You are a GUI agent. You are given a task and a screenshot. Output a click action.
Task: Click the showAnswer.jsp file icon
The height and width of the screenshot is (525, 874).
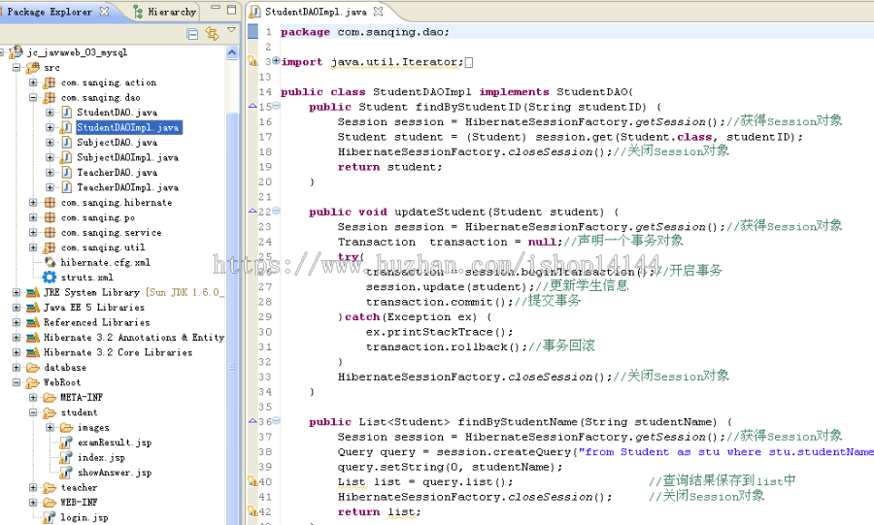(66, 473)
